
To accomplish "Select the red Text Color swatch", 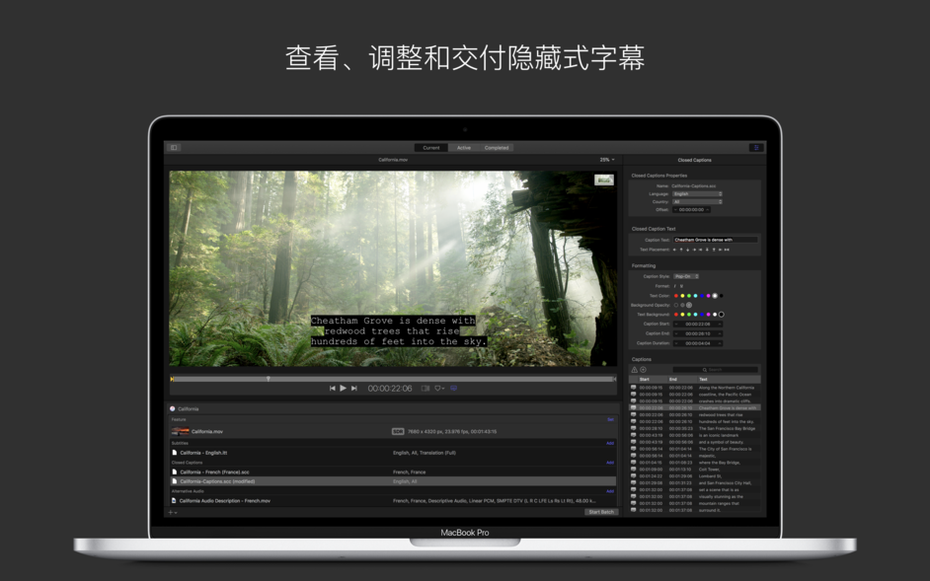I will point(676,296).
